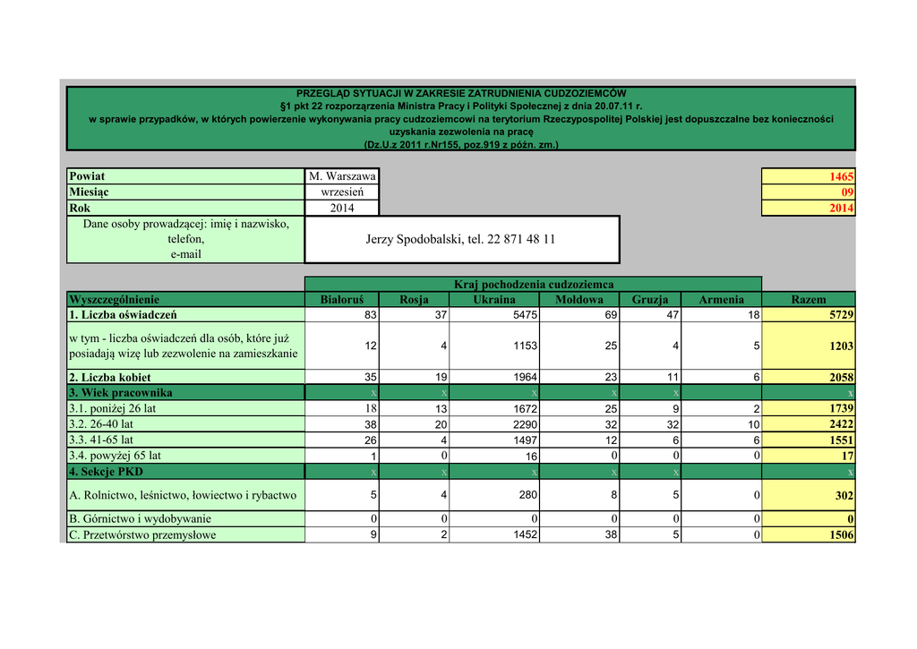Select the C. Przetwórstwo przemysłowe row label

pos(185,535)
